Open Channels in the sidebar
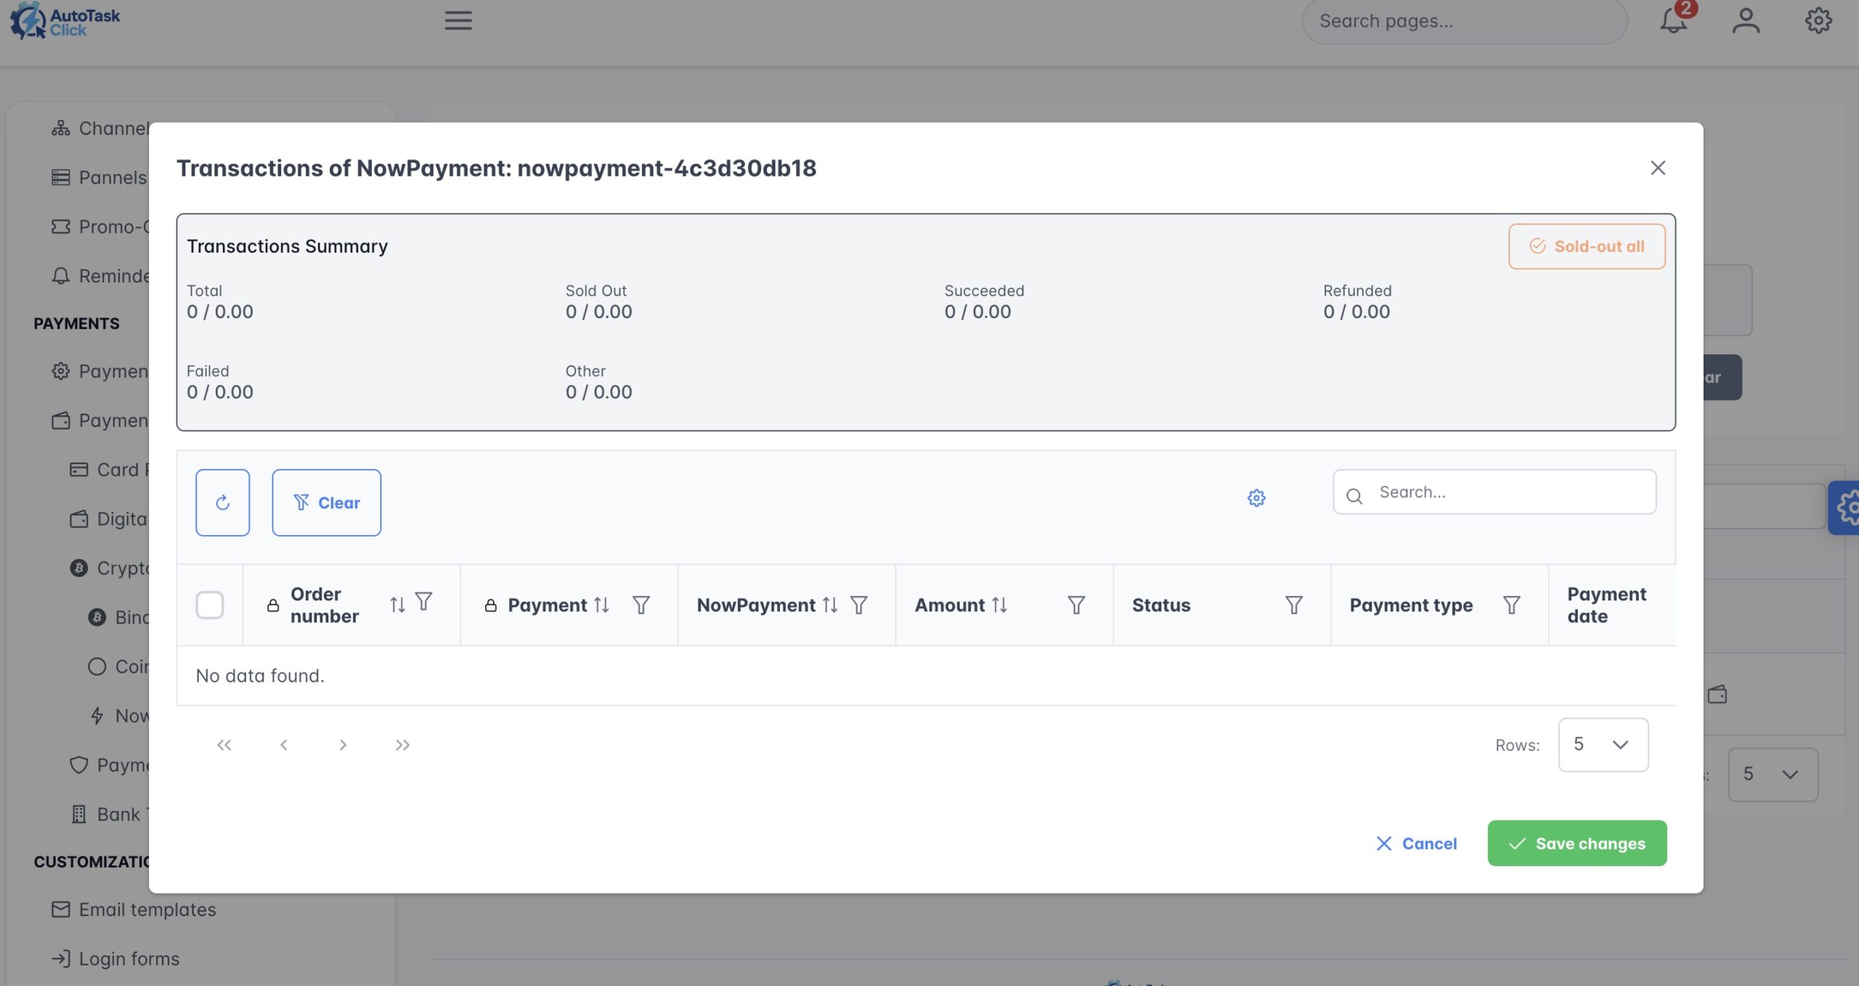This screenshot has width=1859, height=986. click(x=100, y=129)
